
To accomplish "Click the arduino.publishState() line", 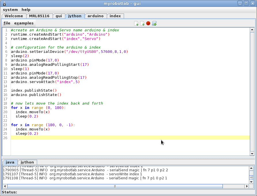I will (36, 95).
